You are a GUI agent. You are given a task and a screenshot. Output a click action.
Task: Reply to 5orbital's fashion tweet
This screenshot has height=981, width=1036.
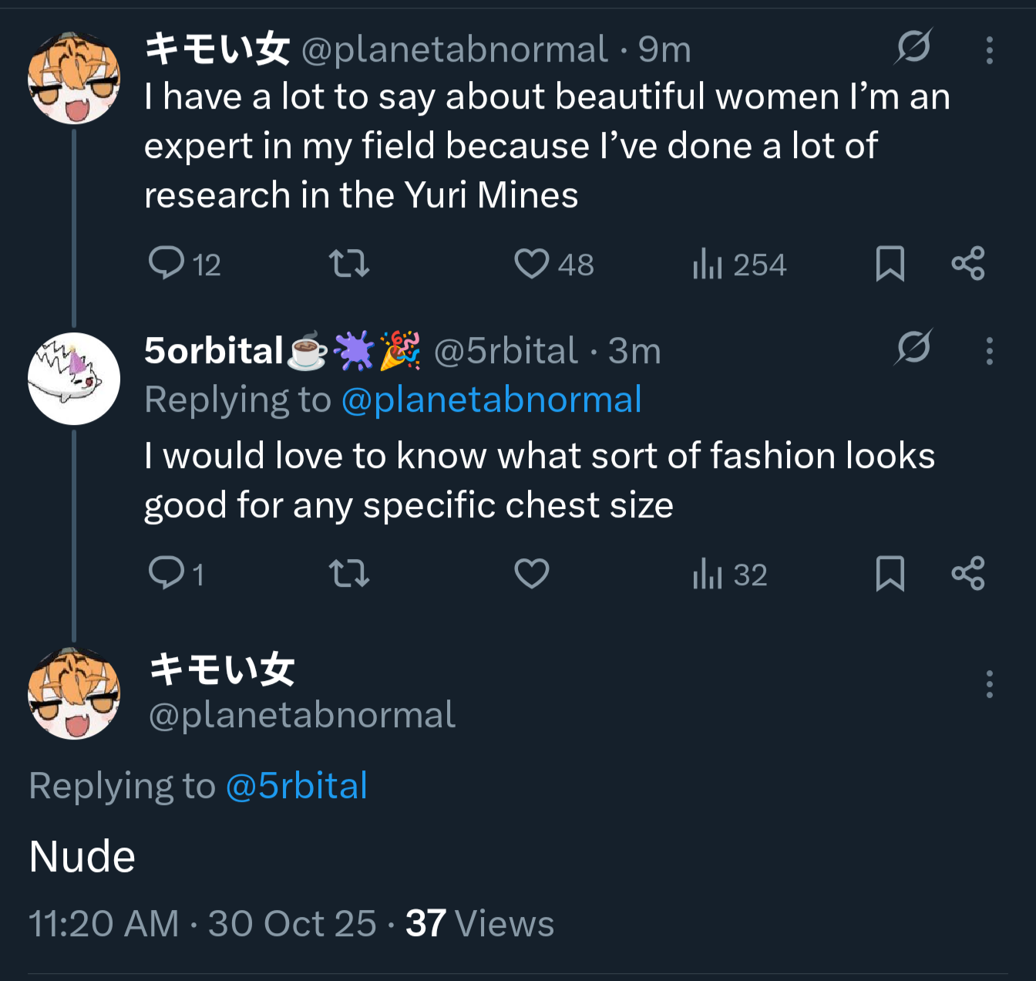coord(166,573)
